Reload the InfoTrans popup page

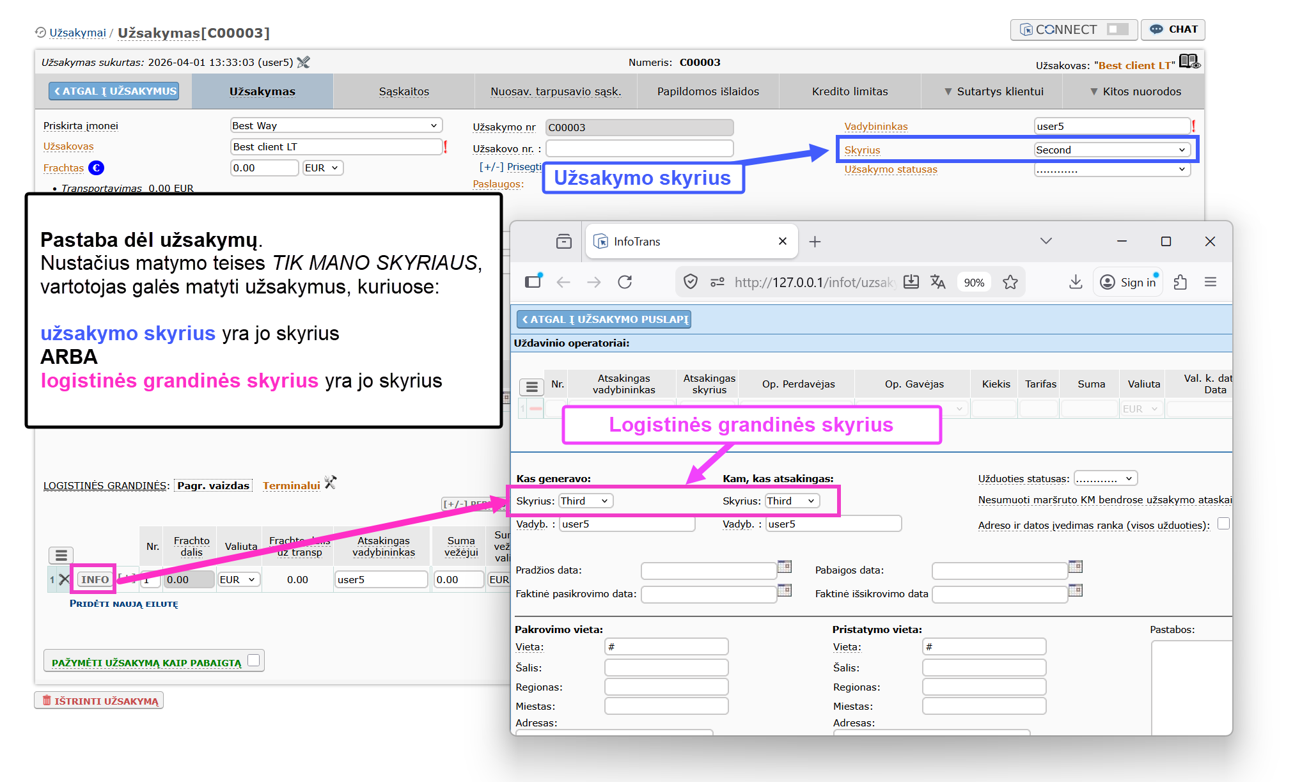pyautogui.click(x=625, y=282)
